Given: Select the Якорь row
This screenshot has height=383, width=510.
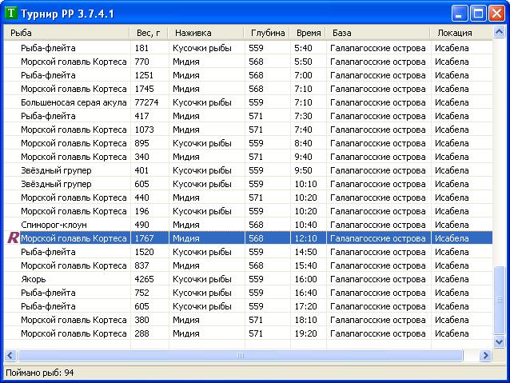Looking at the screenshot, I should [x=249, y=279].
